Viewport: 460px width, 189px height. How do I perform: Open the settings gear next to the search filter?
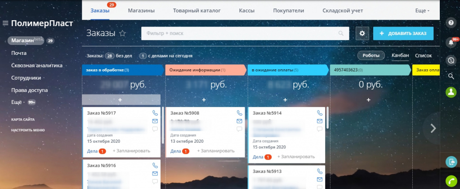point(362,33)
